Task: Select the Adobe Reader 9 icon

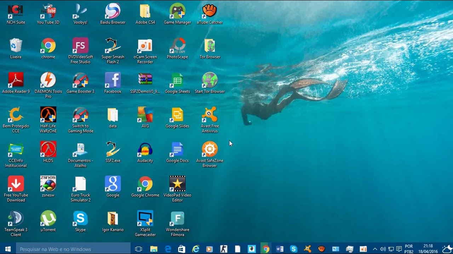Action: click(16, 83)
